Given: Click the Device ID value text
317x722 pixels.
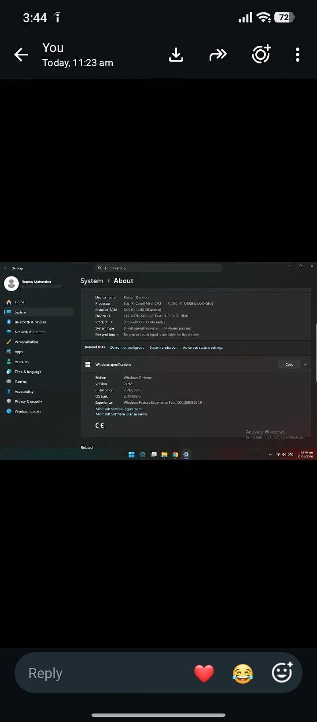Looking at the screenshot, I should tap(156, 316).
